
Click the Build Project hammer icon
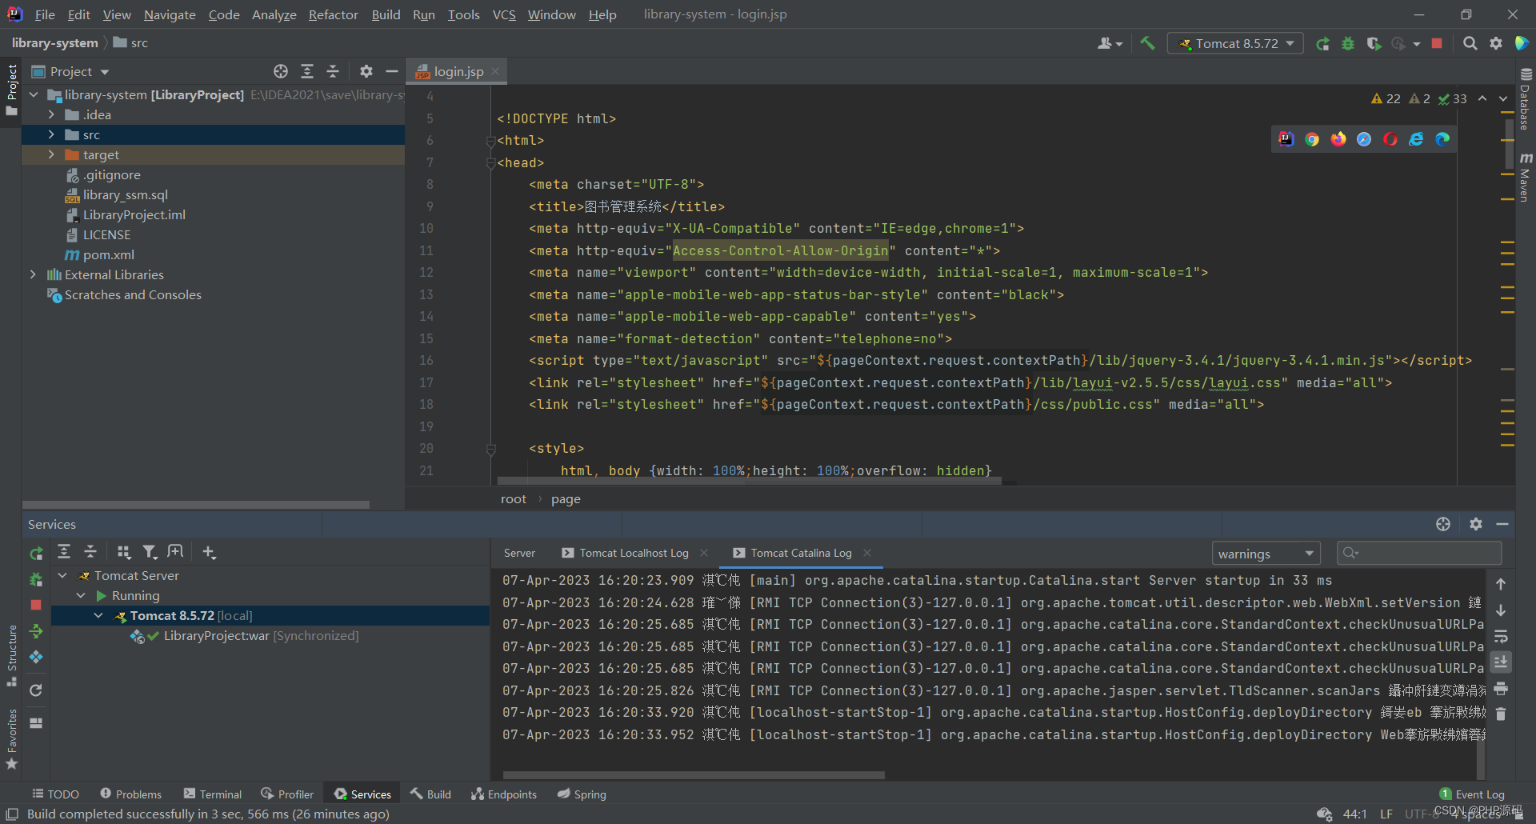[1147, 43]
